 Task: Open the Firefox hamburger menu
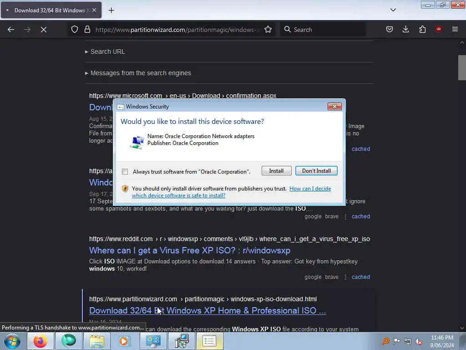click(455, 29)
